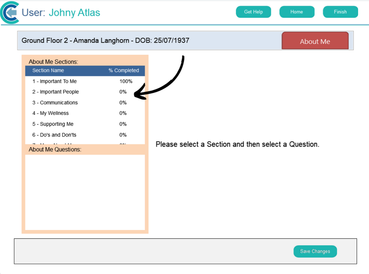Image resolution: width=369 pixels, height=274 pixels.
Task: Click inside the empty About Me Questions list
Action: (85, 192)
